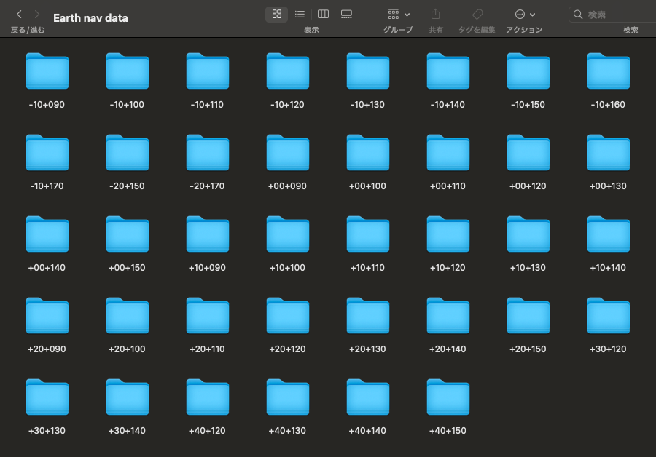Select the -10+090 folder
Screen dimensions: 656x457
47,71
